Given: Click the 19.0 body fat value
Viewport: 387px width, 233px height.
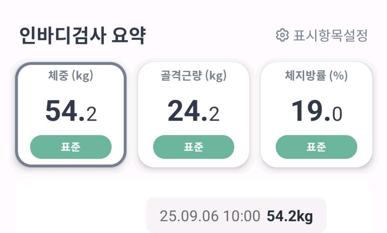Looking at the screenshot, I should coord(317,111).
